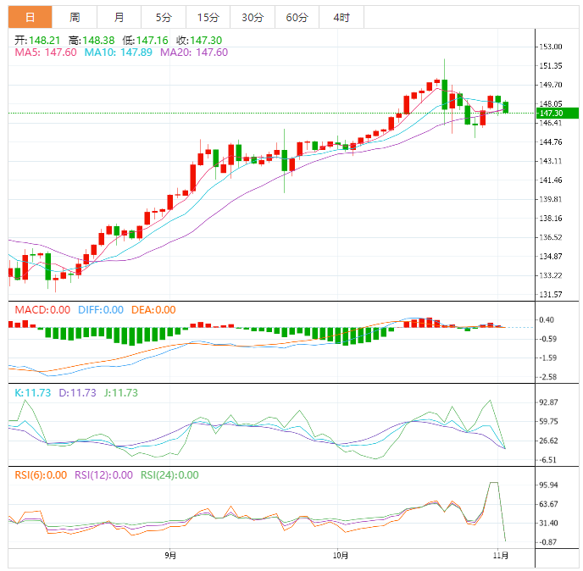Image resolution: width=583 pixels, height=571 pixels.
Task: Open the 5分 timeframe tab
Action: tap(163, 17)
